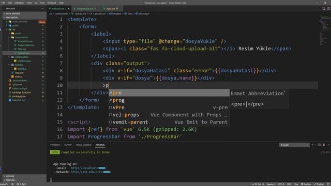Screen dimensions: 331x186
Task: Open the View menu
Action: pyautogui.click(x=29, y=3)
